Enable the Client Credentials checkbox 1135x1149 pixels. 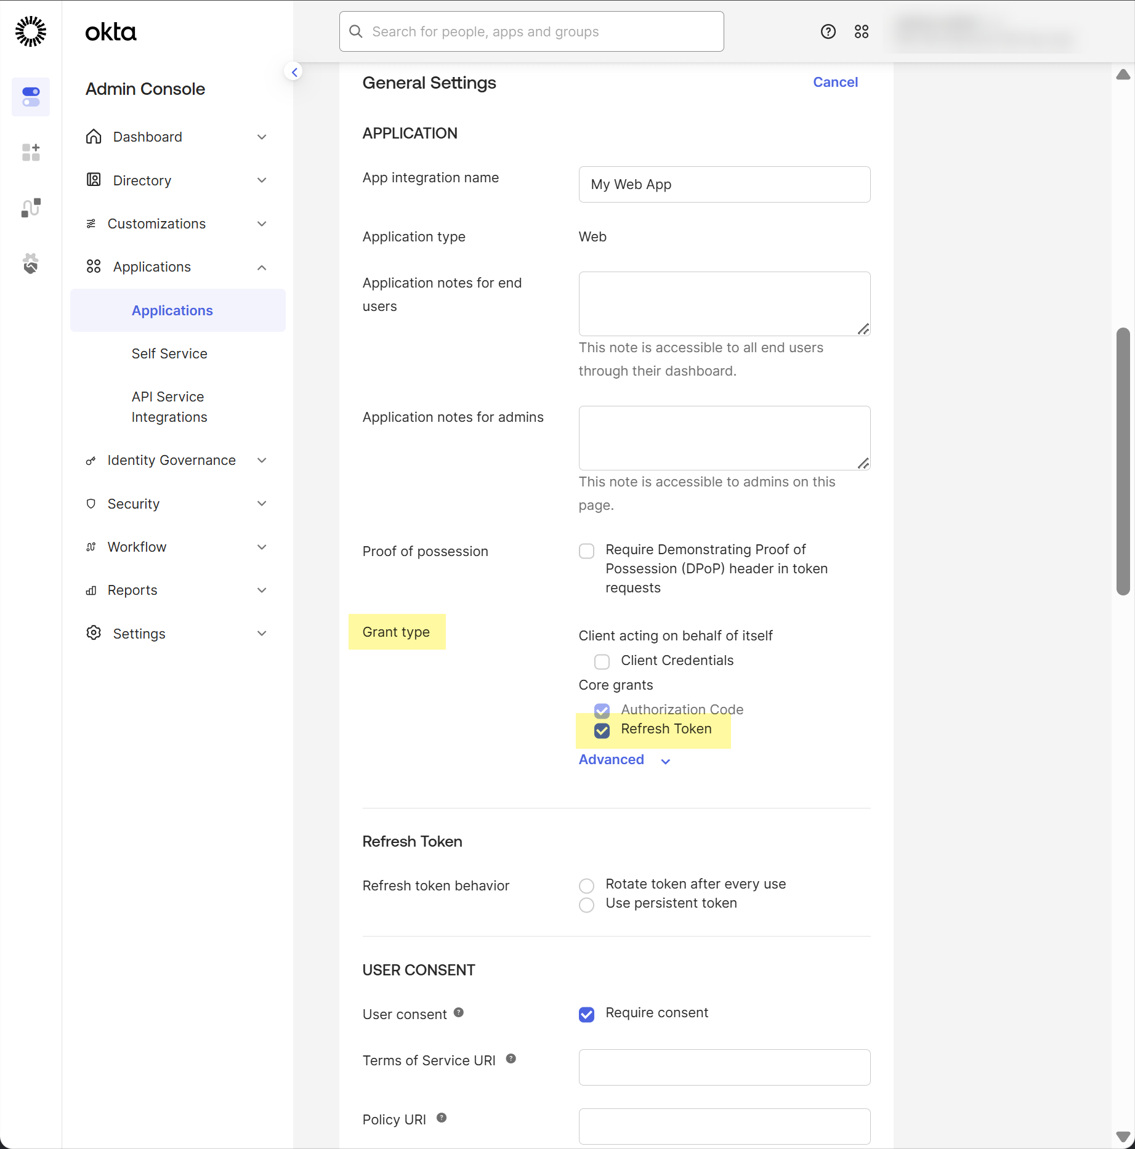click(x=602, y=661)
